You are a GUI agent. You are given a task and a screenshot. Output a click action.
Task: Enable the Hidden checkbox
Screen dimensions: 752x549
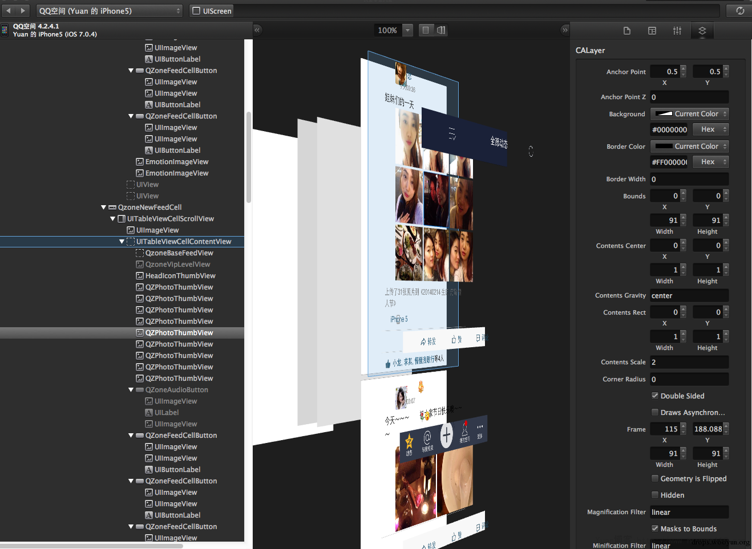tap(655, 495)
